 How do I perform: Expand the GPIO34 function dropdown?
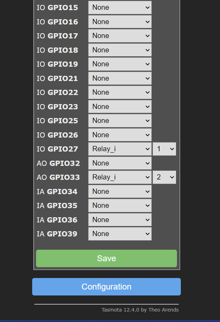pyautogui.click(x=120, y=191)
